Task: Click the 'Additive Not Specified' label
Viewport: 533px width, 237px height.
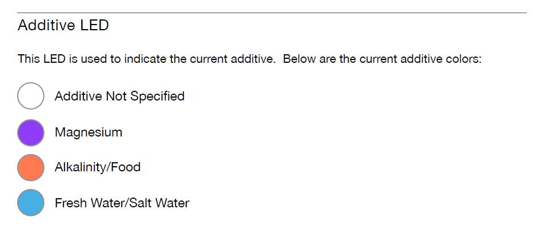Action: [119, 97]
